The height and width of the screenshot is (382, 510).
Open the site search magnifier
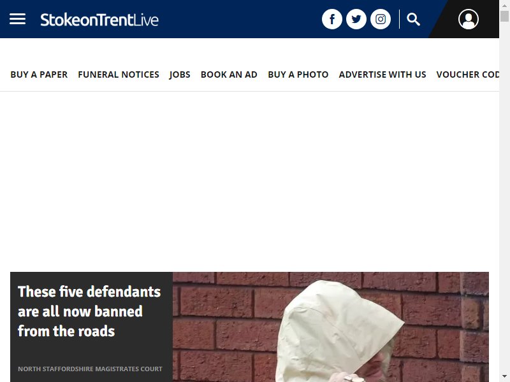click(x=413, y=19)
